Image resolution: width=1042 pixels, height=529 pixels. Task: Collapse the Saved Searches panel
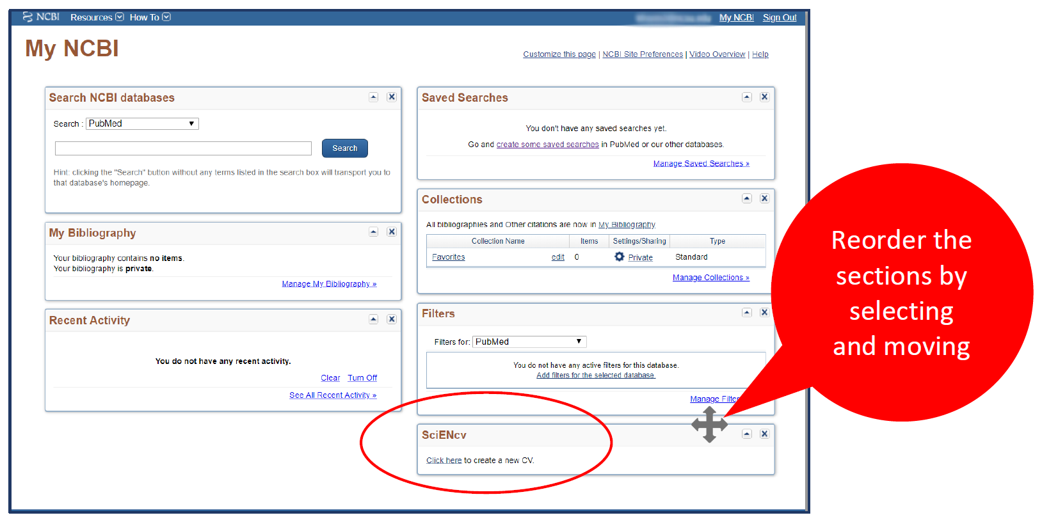(x=747, y=97)
